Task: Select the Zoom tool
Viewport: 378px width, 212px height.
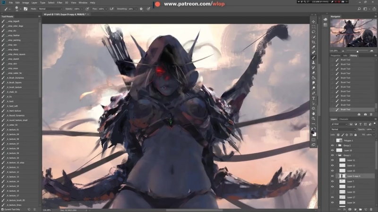Action: point(313,119)
